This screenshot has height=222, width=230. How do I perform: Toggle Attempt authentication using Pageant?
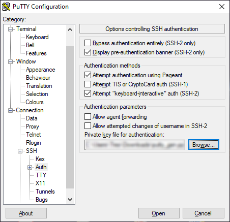coord(88,75)
